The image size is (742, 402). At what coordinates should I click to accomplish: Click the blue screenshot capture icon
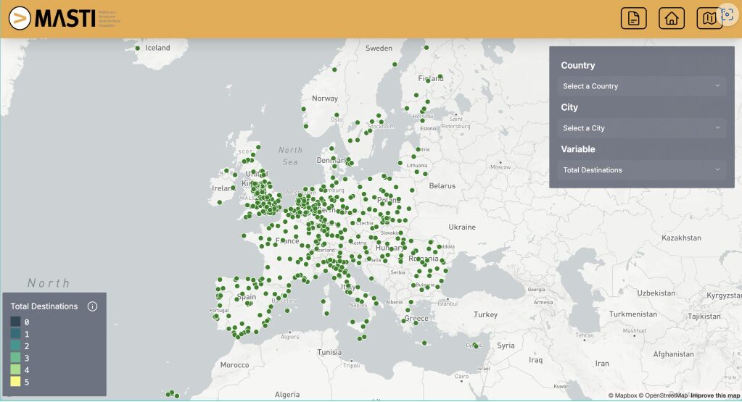tap(727, 15)
